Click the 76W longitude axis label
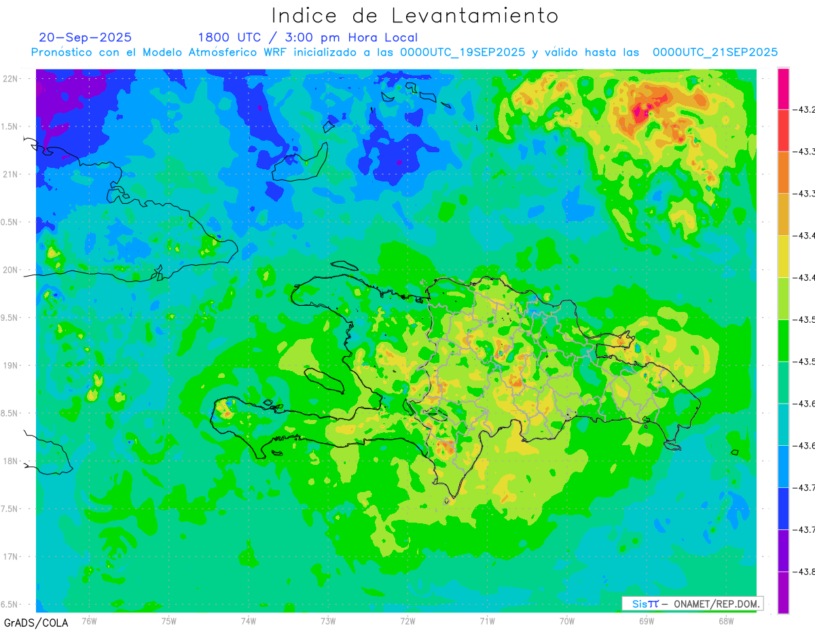Viewport: 815px width, 630px height. pos(89,621)
